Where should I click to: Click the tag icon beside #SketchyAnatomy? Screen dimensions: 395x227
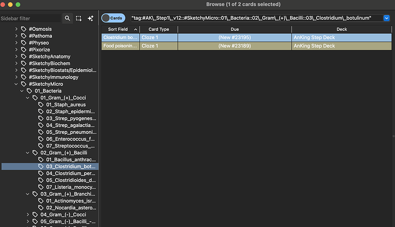pyautogui.click(x=23, y=57)
